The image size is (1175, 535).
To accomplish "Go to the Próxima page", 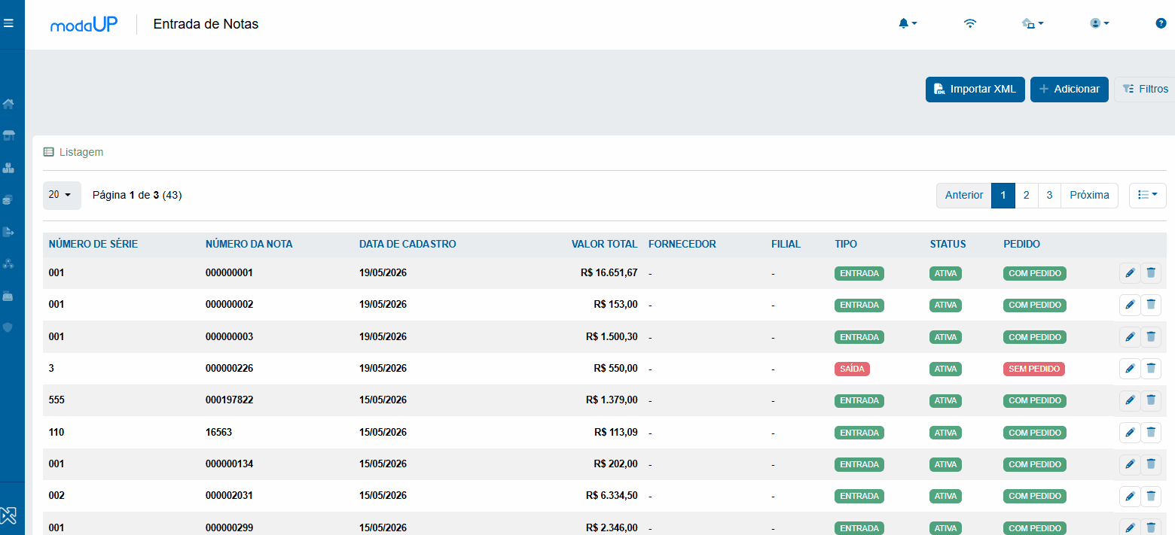I will click(1090, 195).
